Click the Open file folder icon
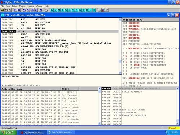This screenshot has height=135, width=180. coord(3,10)
